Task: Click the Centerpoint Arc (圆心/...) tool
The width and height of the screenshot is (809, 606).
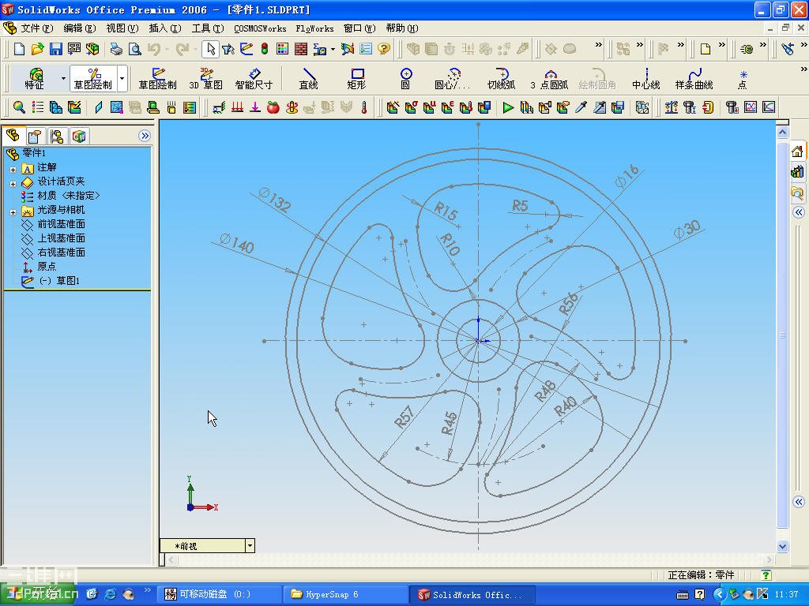Action: 453,78
